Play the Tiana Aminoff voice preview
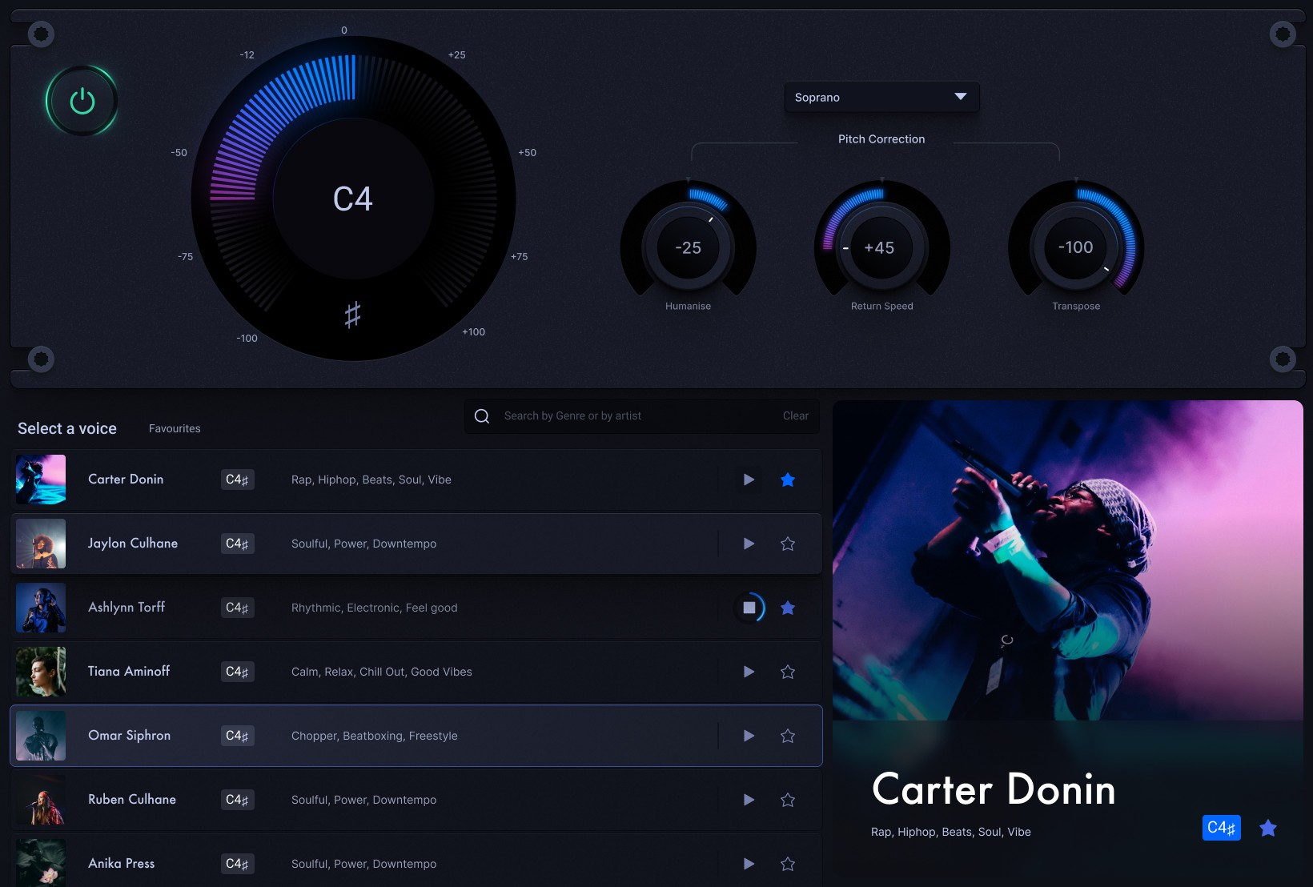 (x=748, y=672)
